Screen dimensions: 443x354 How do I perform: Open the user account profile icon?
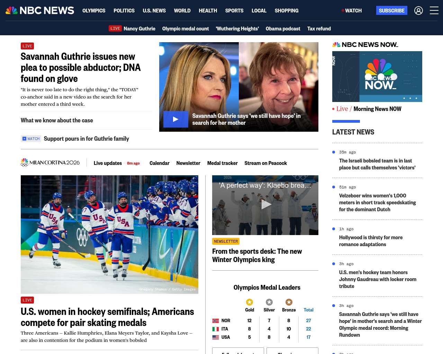pos(418,11)
